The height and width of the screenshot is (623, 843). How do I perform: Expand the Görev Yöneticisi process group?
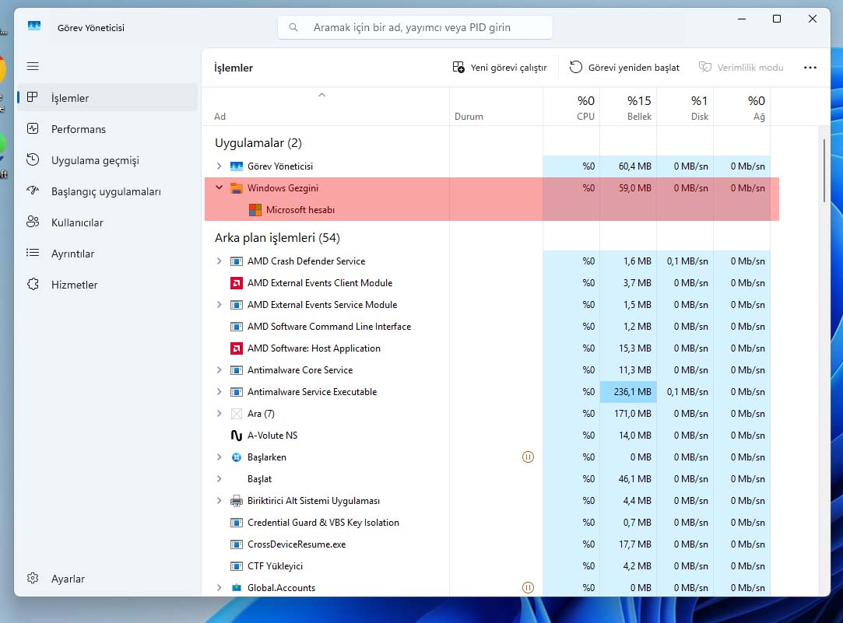(x=219, y=166)
